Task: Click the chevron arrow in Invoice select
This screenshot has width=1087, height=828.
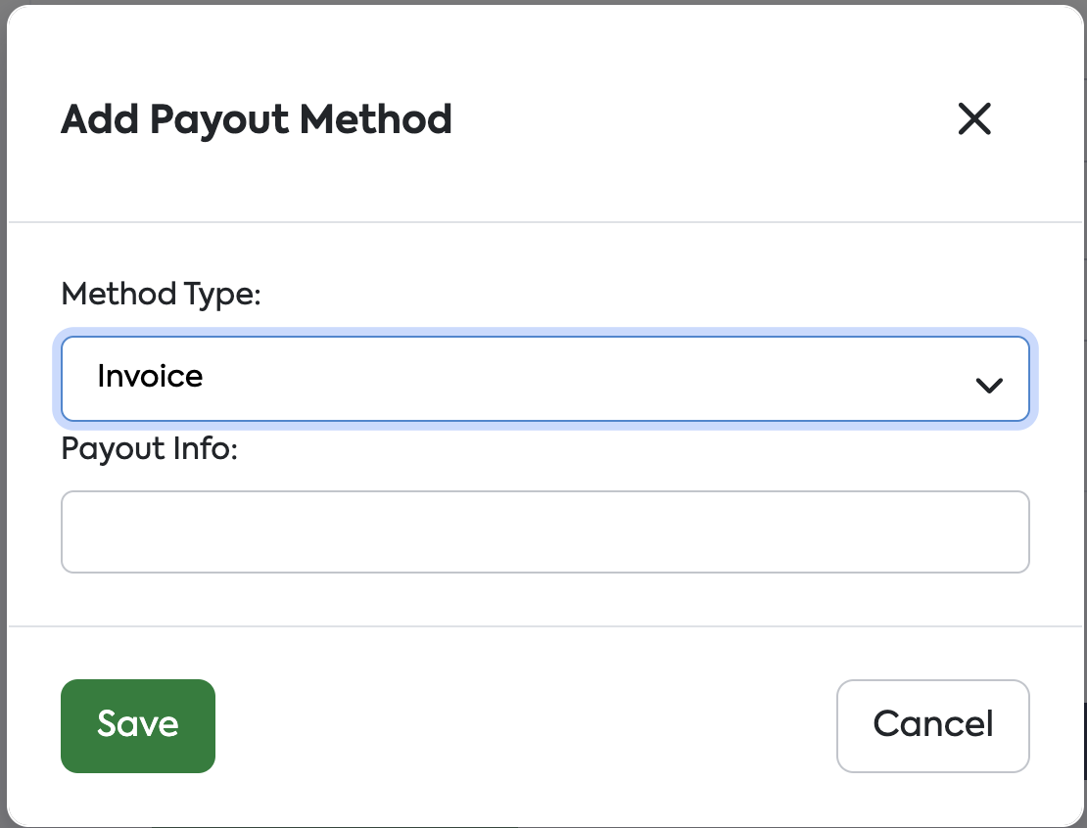Action: 989,385
